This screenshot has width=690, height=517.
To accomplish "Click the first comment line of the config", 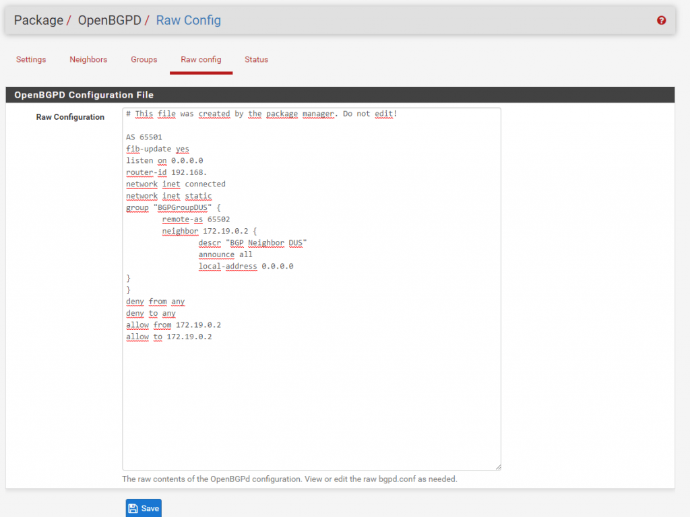I will coord(261,114).
